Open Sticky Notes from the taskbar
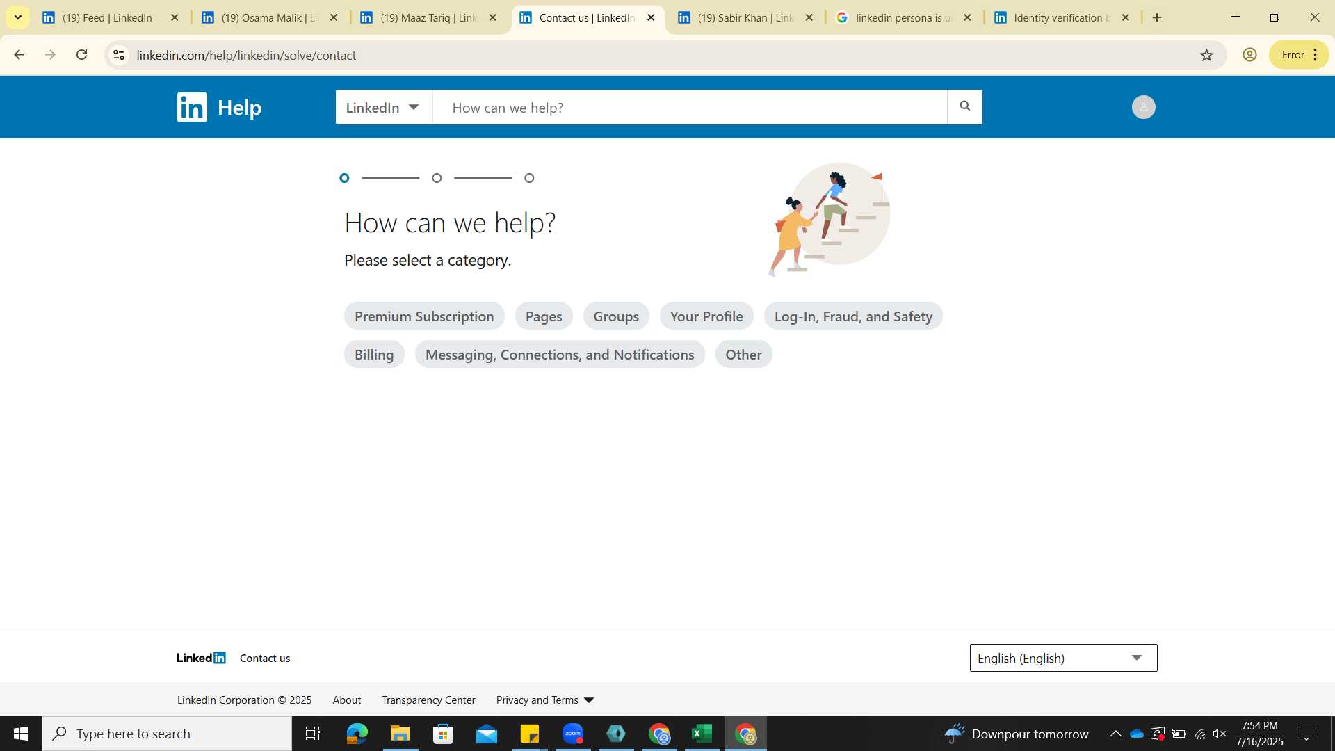Screen dimensions: 1335x751 [x=530, y=734]
